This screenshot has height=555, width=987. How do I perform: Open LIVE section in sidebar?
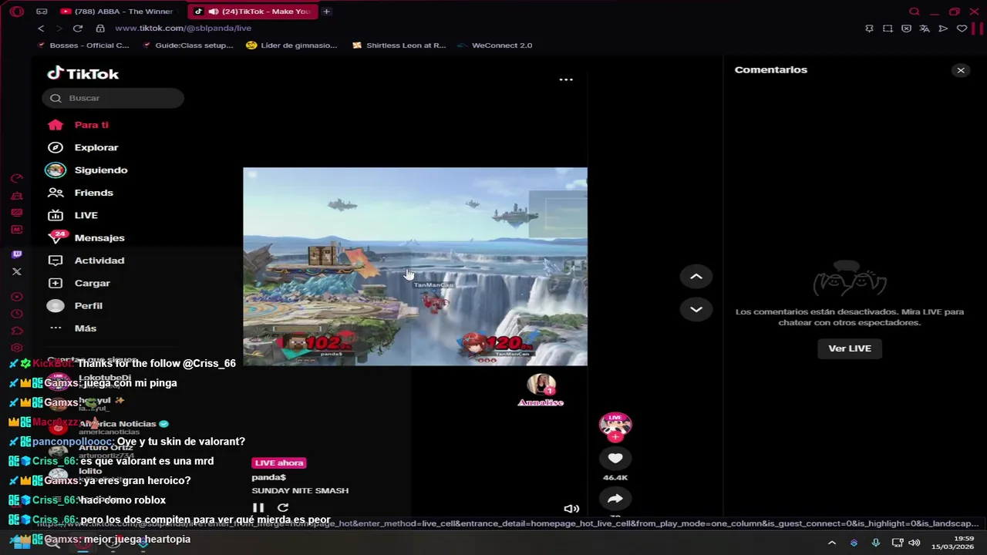[x=86, y=215]
